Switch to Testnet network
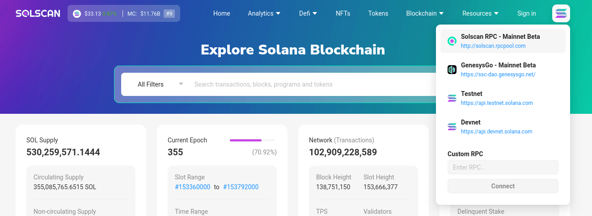 tap(503, 98)
